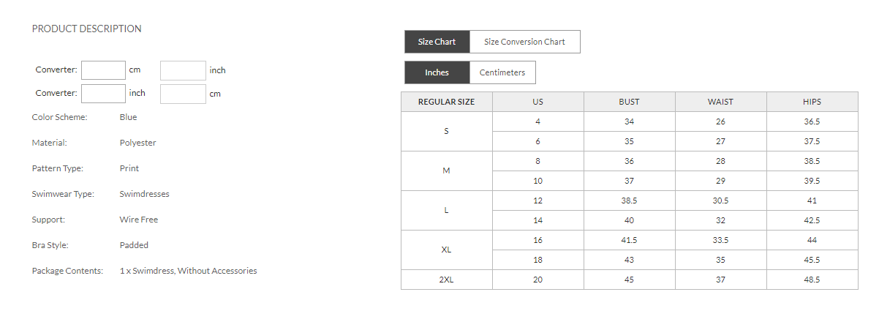Select the XL size row label
The height and width of the screenshot is (322, 879).
click(446, 250)
